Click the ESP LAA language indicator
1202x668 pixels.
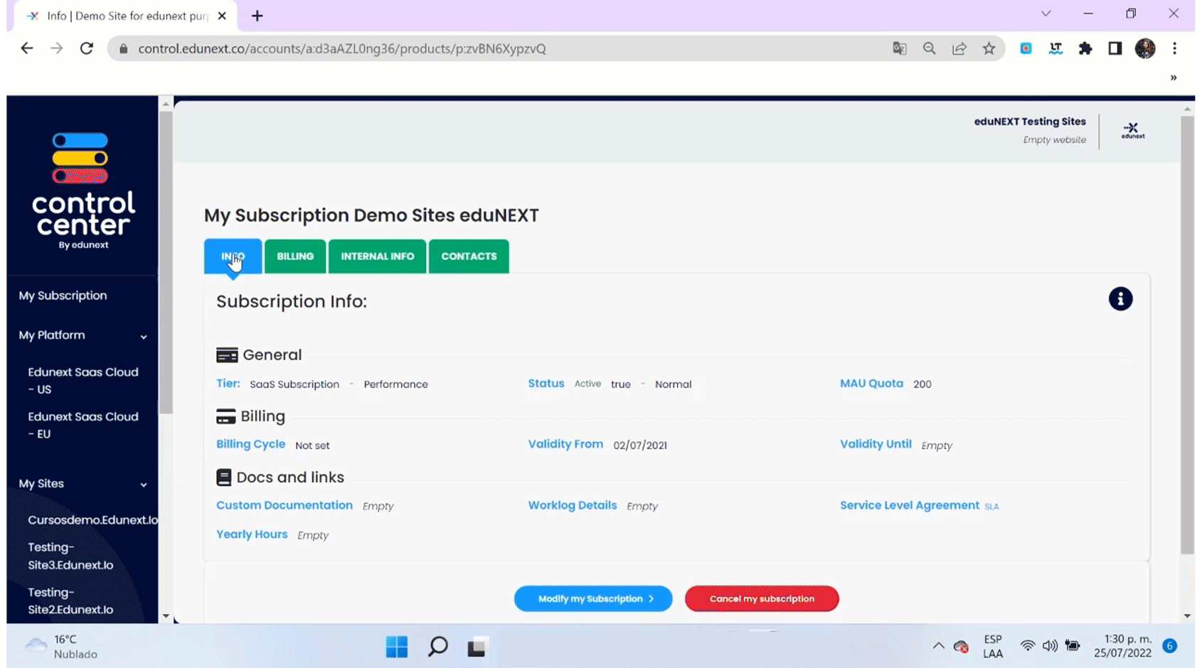click(x=993, y=646)
